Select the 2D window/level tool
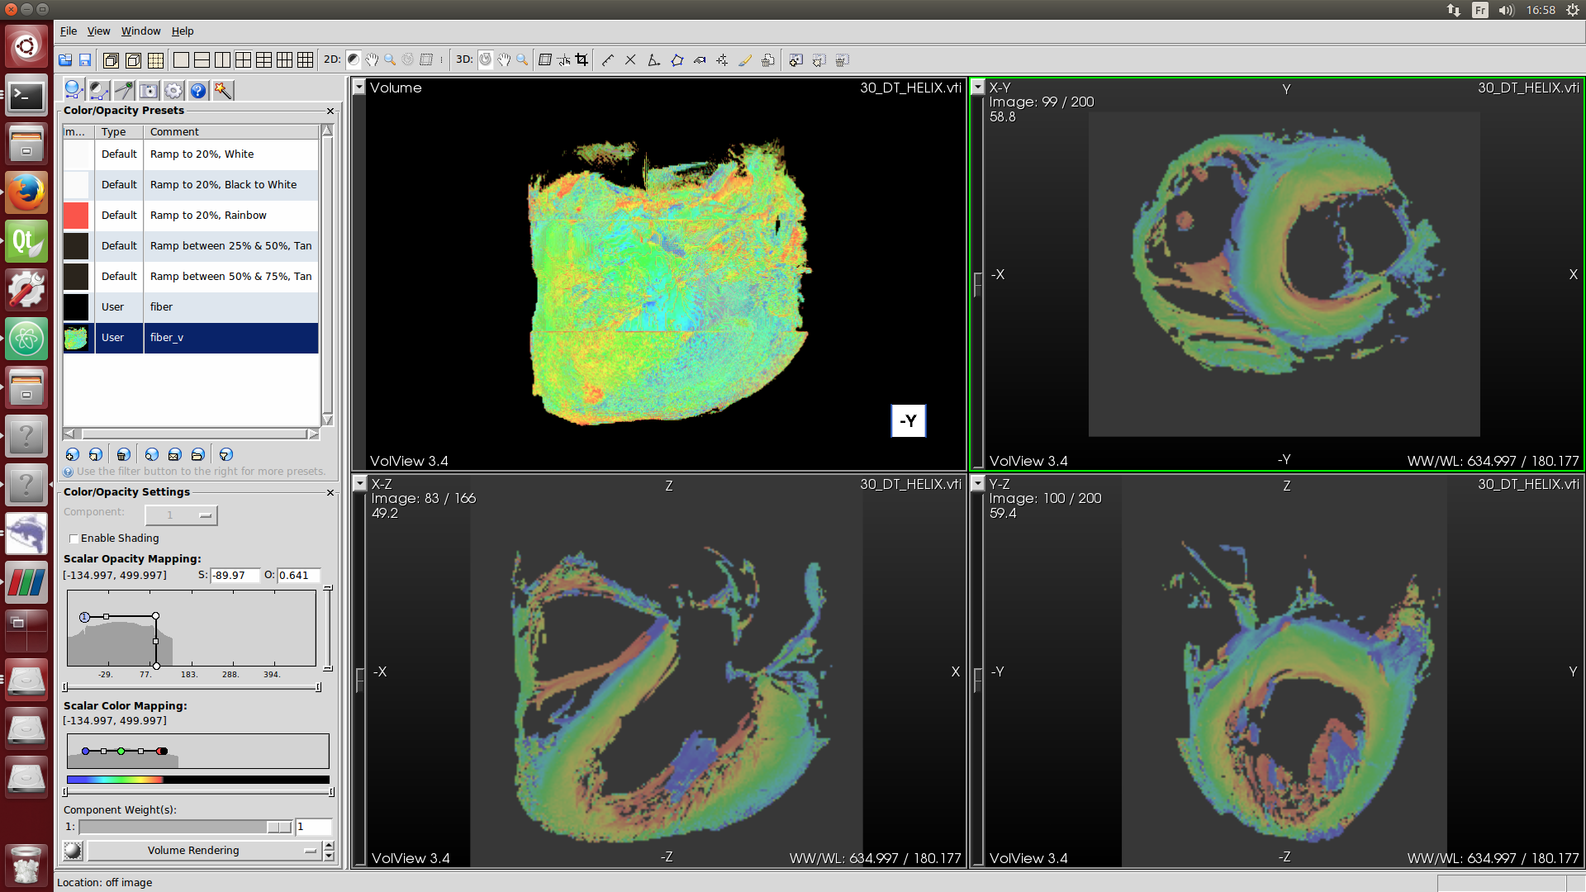 click(x=354, y=59)
